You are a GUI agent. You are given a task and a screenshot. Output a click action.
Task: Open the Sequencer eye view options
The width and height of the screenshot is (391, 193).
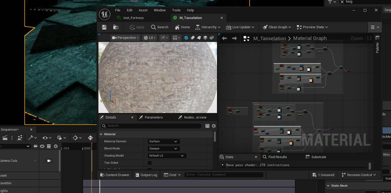tap(47, 138)
